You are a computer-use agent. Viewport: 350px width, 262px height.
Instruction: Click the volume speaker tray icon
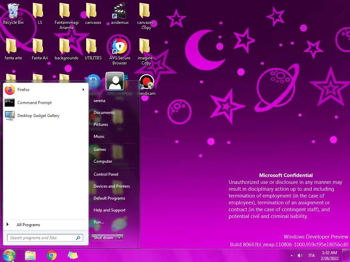[300, 256]
